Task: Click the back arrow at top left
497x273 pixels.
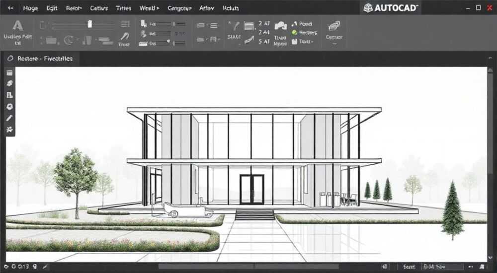Action: click(10, 8)
